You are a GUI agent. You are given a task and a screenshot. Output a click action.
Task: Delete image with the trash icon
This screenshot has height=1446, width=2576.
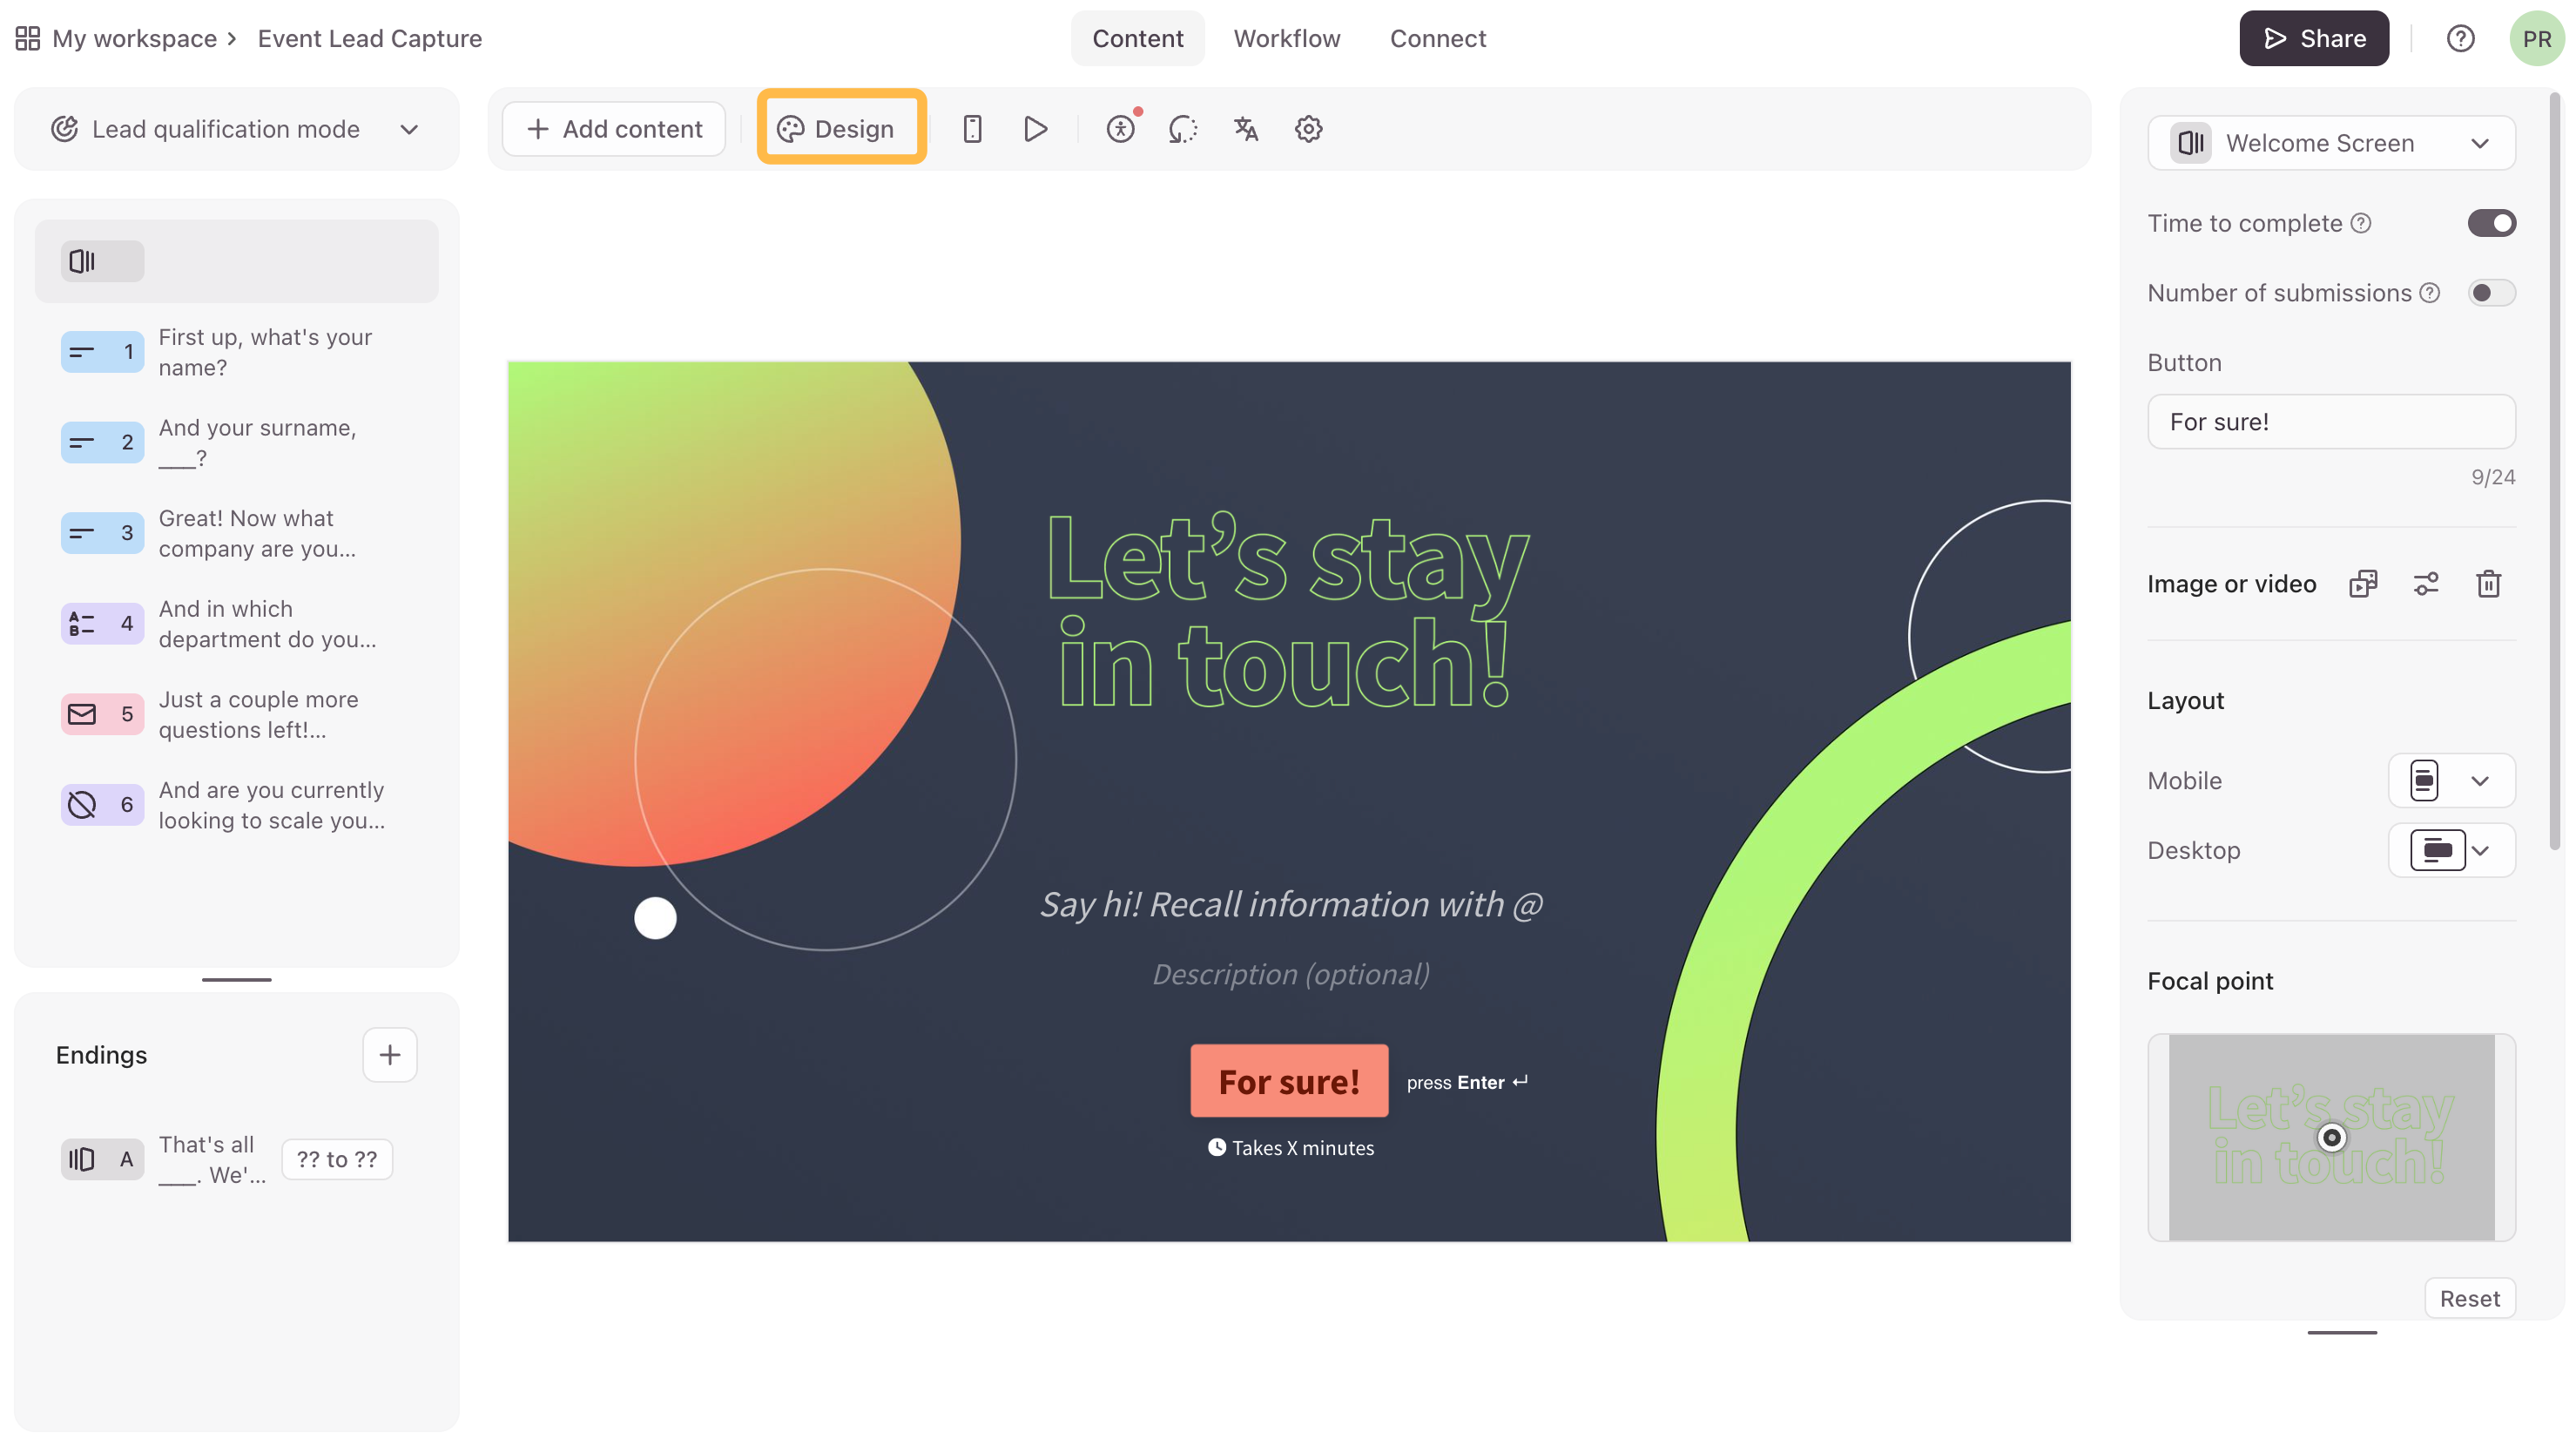click(x=2489, y=584)
